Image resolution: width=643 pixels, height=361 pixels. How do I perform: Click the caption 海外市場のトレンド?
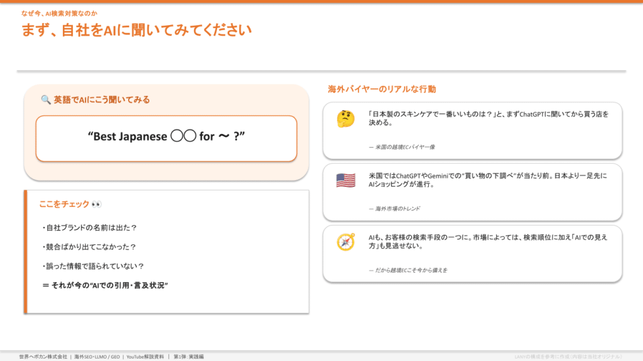tap(394, 208)
